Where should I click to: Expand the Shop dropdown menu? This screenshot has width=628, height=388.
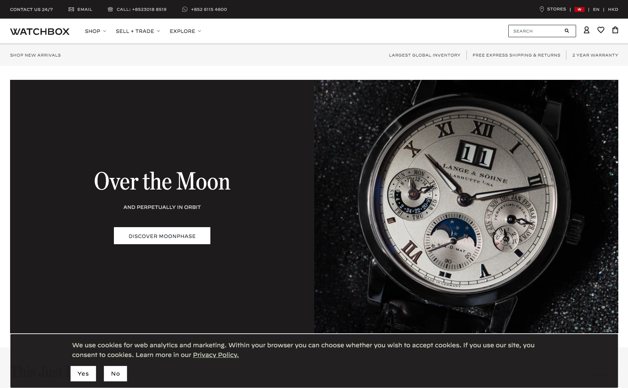pyautogui.click(x=95, y=31)
